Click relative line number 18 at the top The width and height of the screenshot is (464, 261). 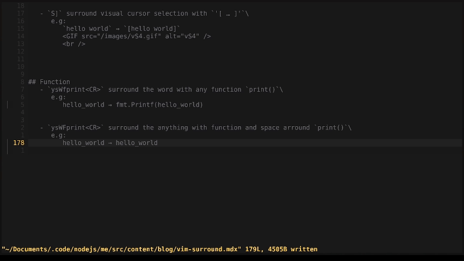tap(21, 6)
